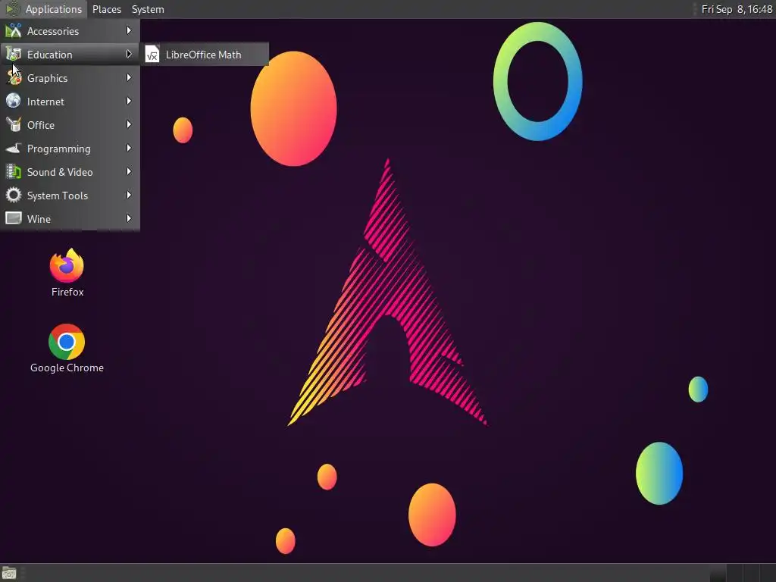This screenshot has height=582, width=776.
Task: Launch LibreOffice Math from Education submenu
Action: click(x=205, y=55)
